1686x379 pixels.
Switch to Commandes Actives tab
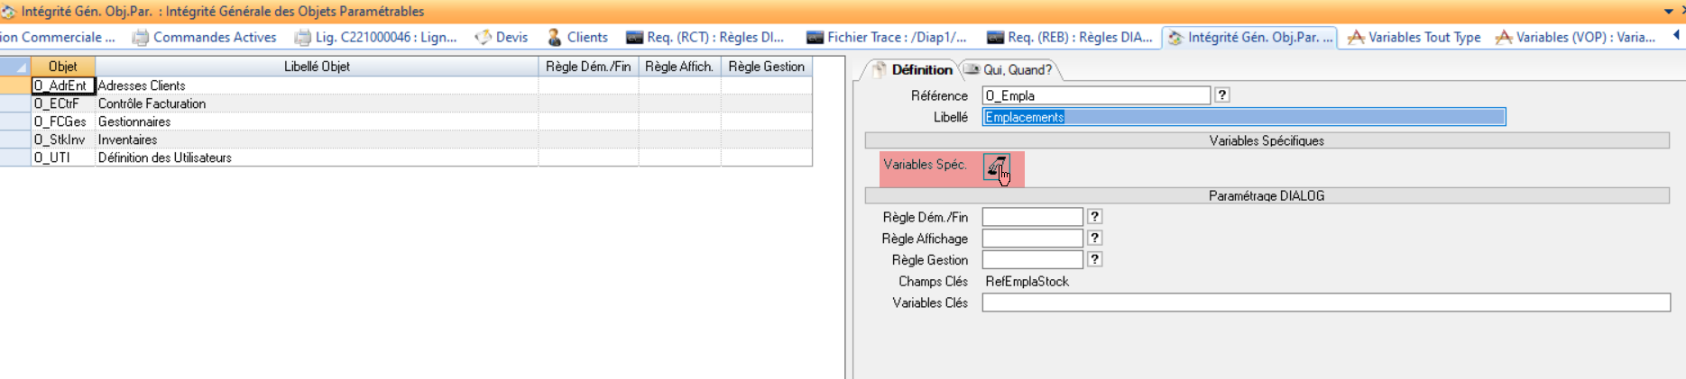coord(205,37)
